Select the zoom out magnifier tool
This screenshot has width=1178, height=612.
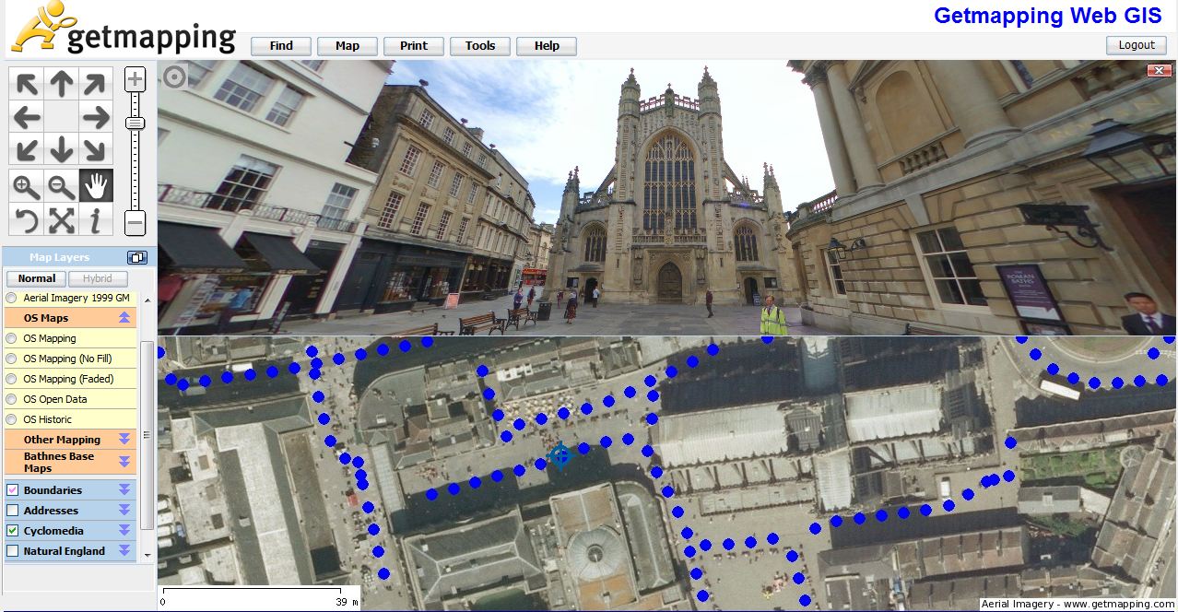tap(62, 187)
